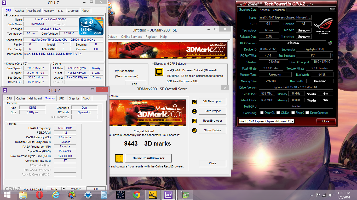The image size is (357, 200).
Task: Click the icon beside Edit Description
Action: coord(194,102)
